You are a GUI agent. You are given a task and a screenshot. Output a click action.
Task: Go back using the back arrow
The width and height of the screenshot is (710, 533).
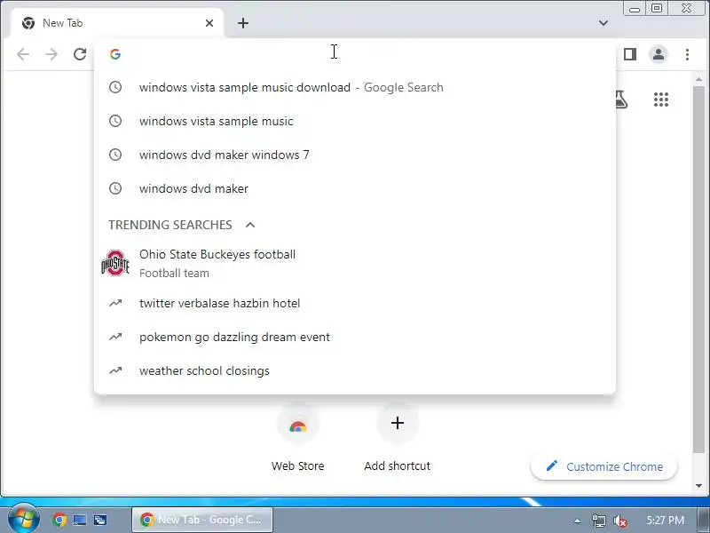coord(23,54)
